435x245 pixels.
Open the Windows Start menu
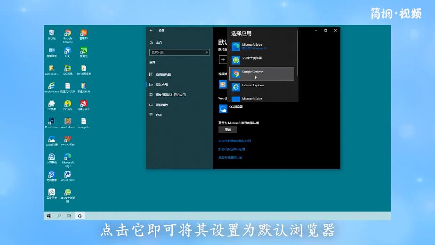(x=48, y=216)
